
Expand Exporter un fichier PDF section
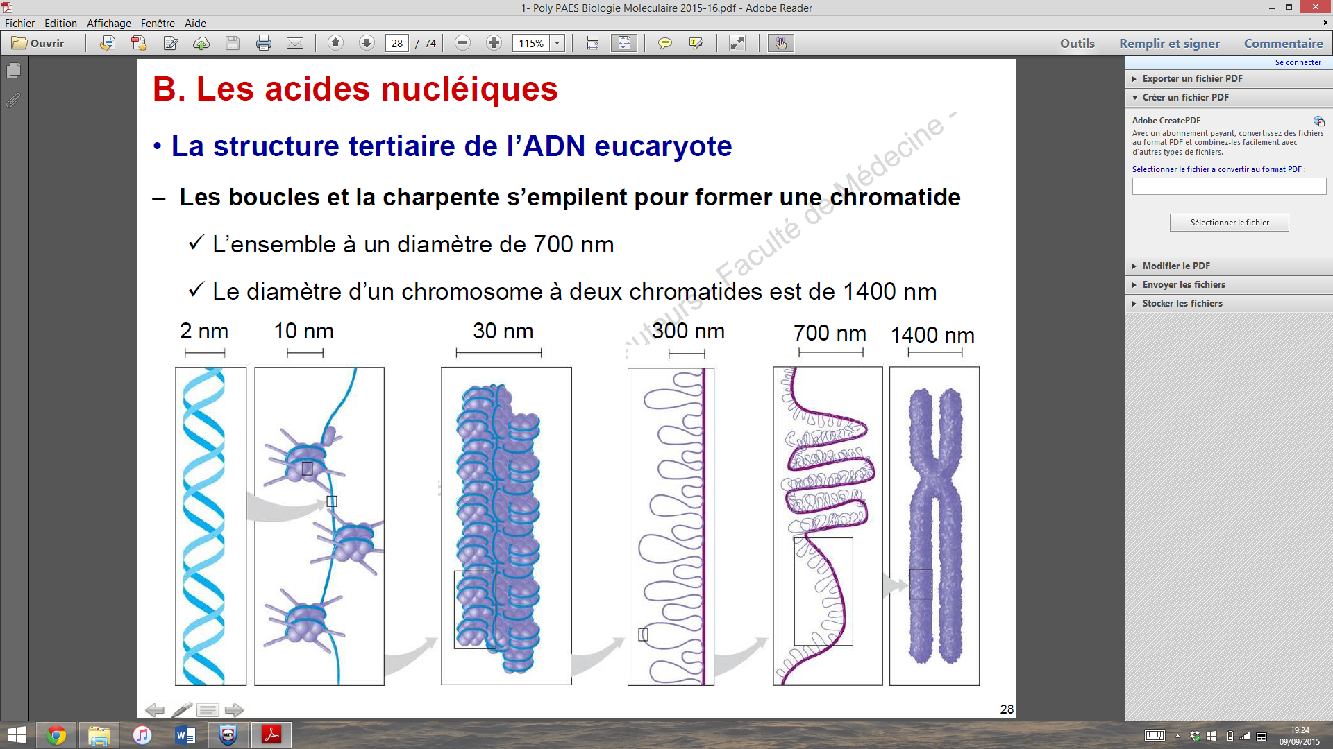coord(1192,78)
